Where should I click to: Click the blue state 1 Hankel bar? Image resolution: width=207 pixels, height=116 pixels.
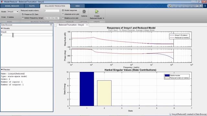click(x=87, y=89)
